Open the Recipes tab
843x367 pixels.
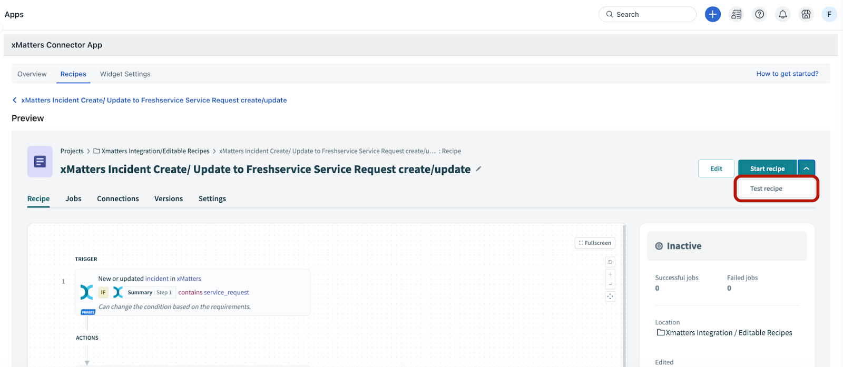coord(73,74)
